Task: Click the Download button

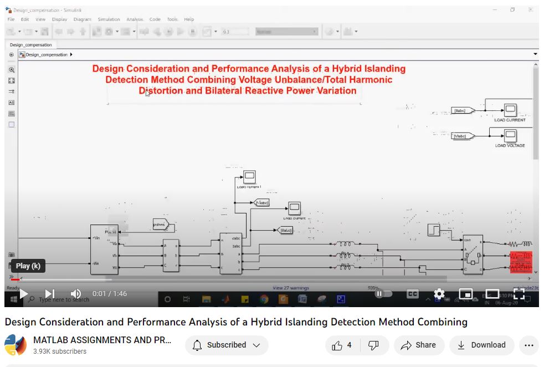Action: point(481,345)
